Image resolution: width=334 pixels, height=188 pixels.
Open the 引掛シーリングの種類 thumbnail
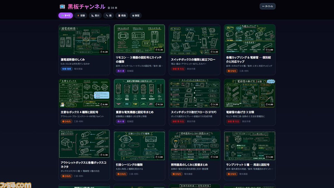point(139,146)
